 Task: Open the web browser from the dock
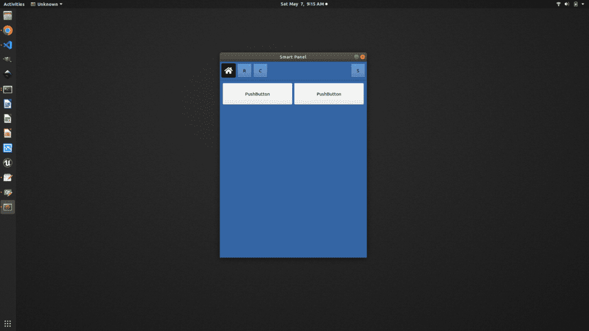coord(8,30)
